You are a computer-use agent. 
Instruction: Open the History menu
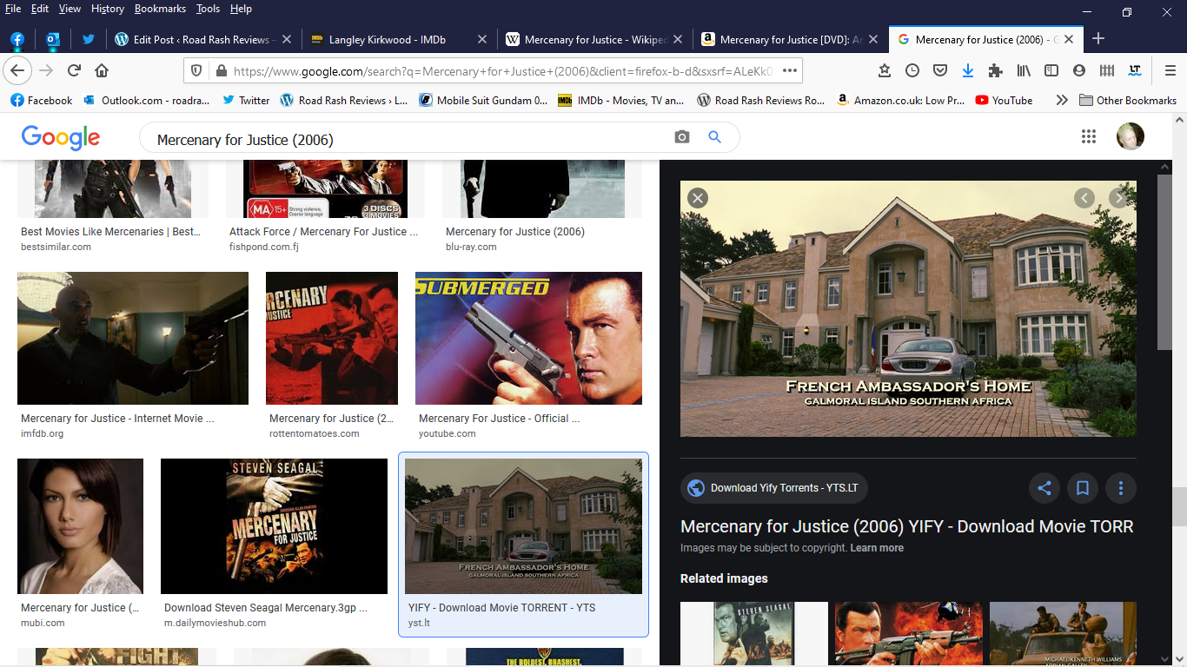coord(108,9)
